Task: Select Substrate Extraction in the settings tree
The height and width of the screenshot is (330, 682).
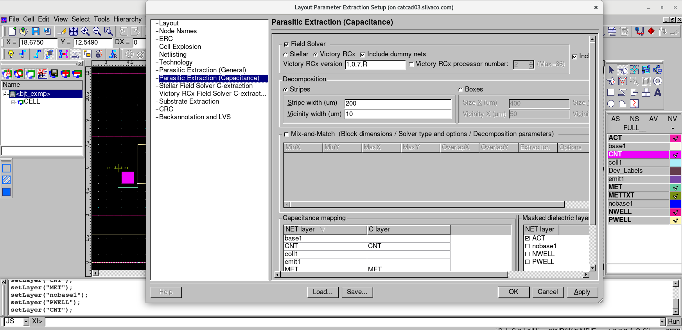Action: 189,101
